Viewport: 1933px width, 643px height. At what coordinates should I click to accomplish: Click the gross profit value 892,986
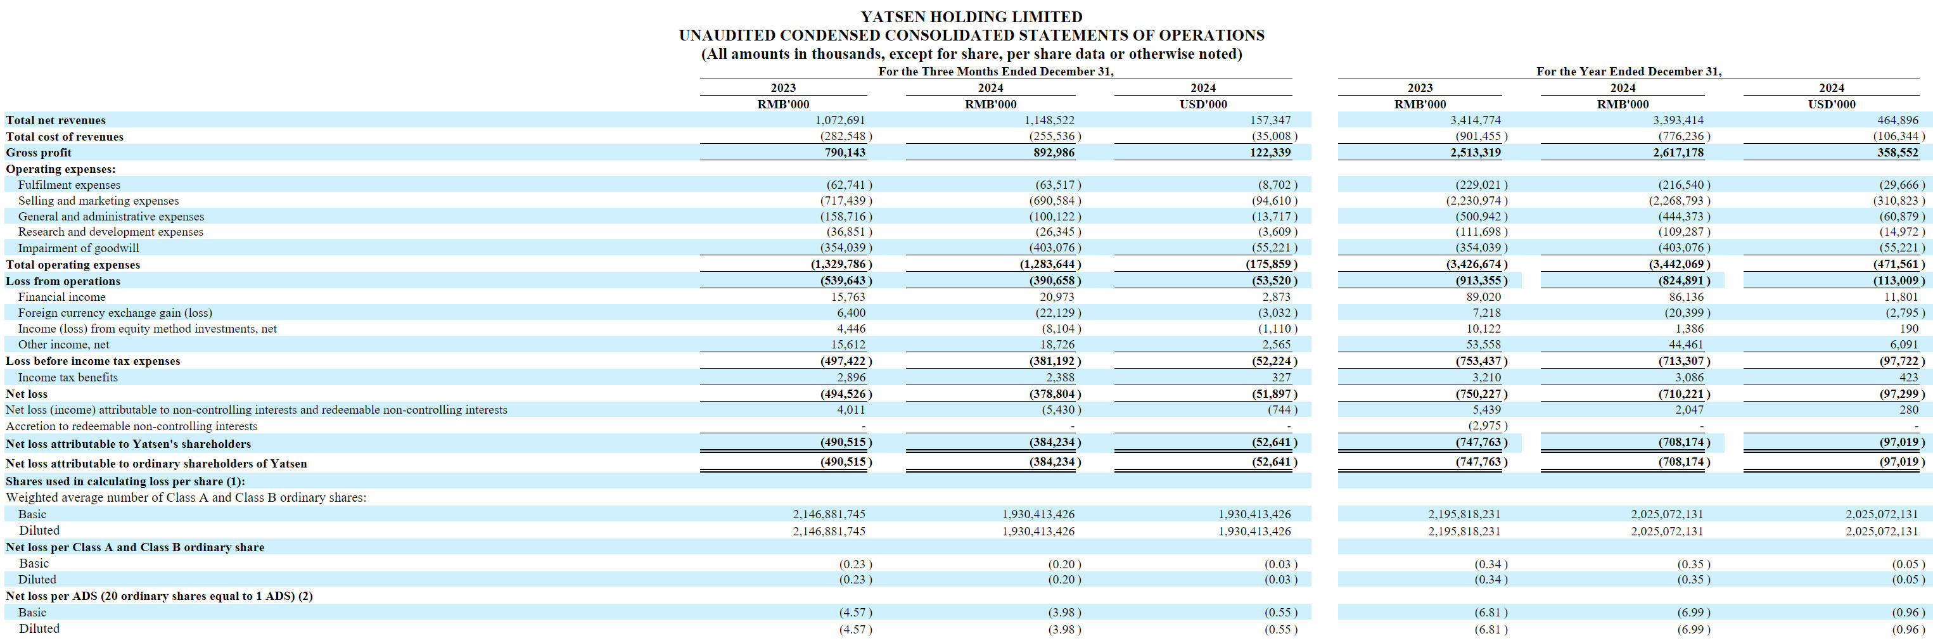1054,152
